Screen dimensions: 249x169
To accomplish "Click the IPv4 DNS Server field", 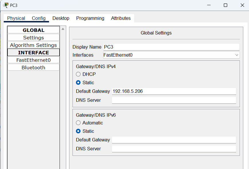I will [174, 100].
